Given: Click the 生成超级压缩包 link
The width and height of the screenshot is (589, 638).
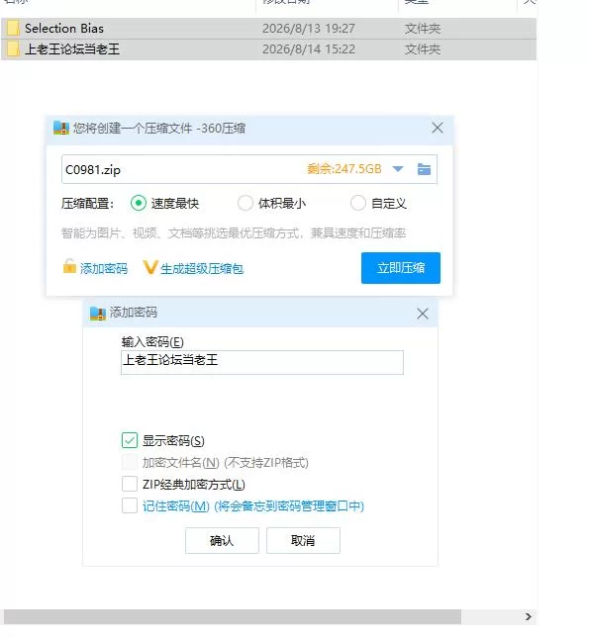Looking at the screenshot, I should pos(202,268).
